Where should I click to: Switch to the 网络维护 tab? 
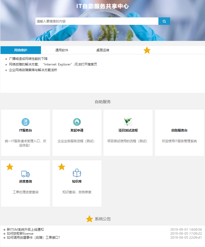[x=21, y=50]
